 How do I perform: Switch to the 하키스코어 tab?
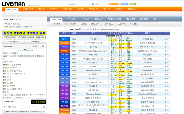click(x=99, y=19)
